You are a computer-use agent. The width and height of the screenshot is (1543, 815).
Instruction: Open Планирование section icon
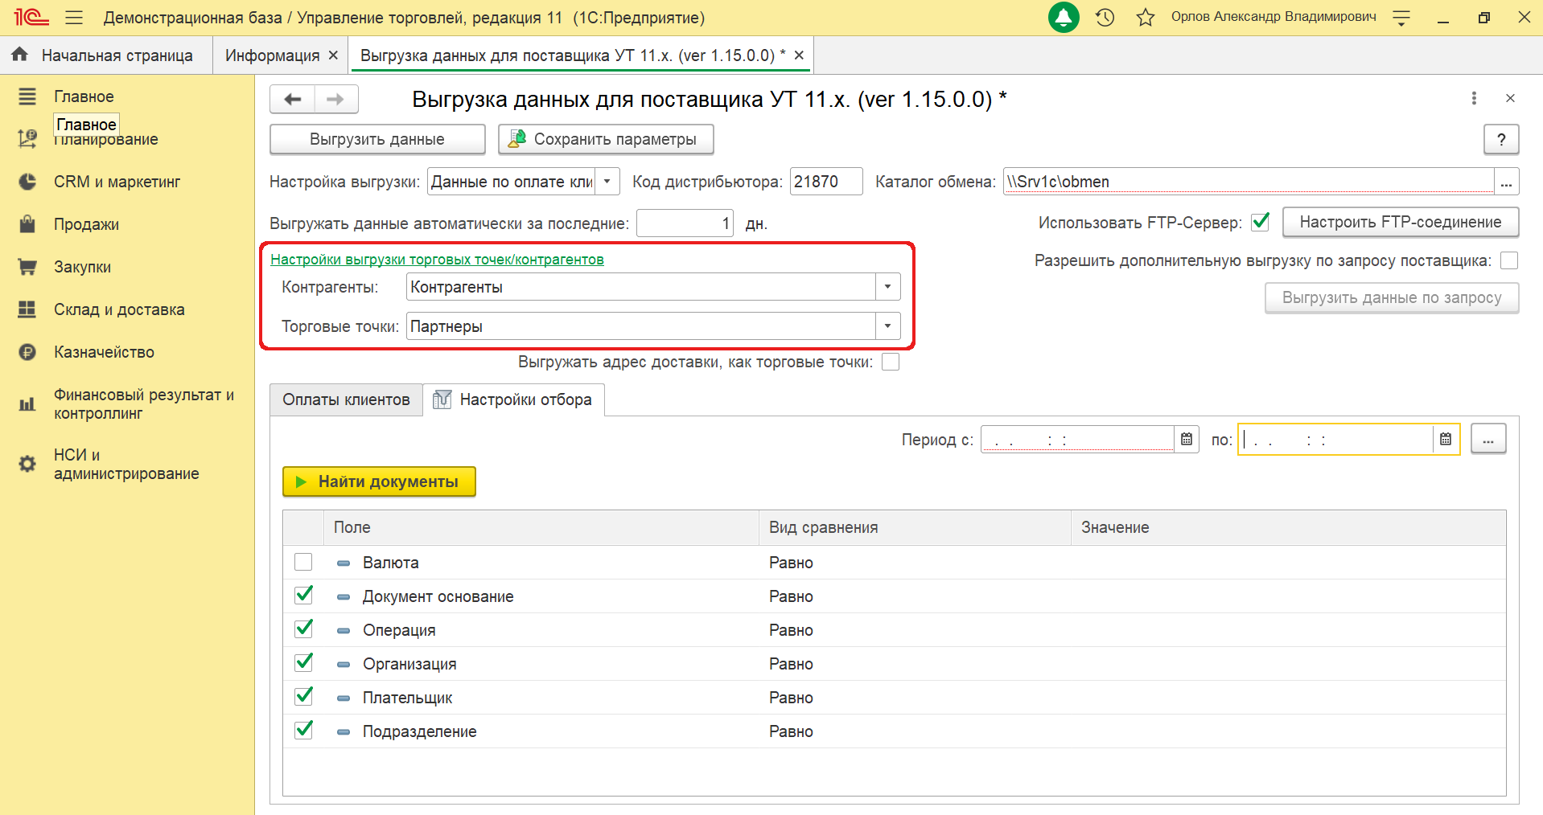coord(27,139)
